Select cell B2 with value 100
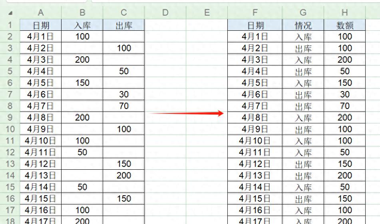This screenshot has width=380, height=224. 82,36
